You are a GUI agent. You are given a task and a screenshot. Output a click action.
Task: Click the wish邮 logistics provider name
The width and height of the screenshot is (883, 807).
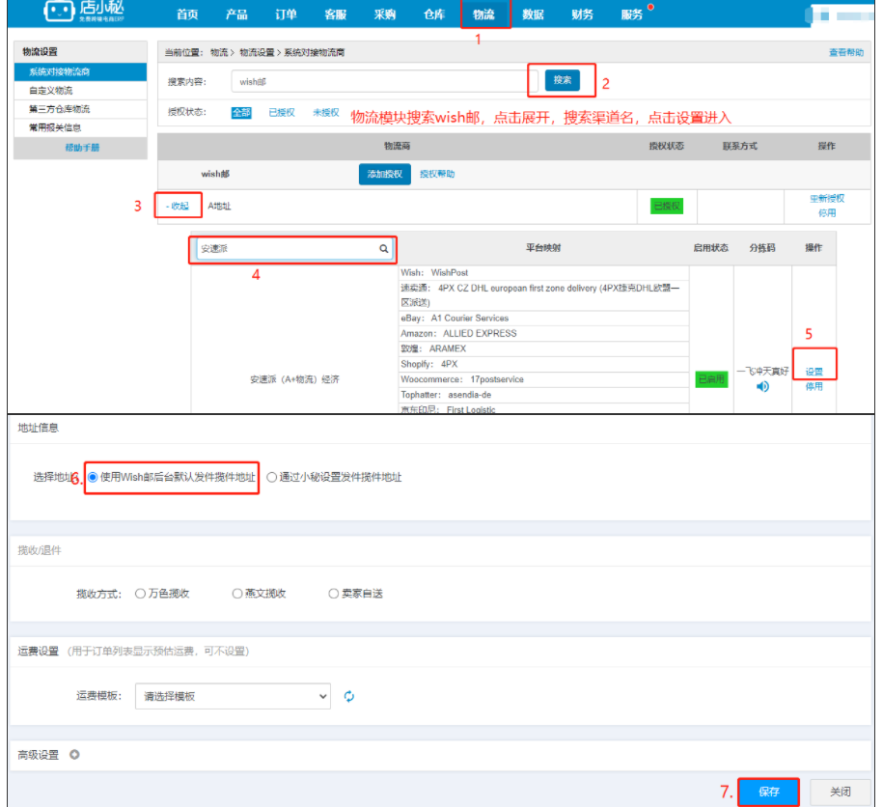tap(215, 174)
